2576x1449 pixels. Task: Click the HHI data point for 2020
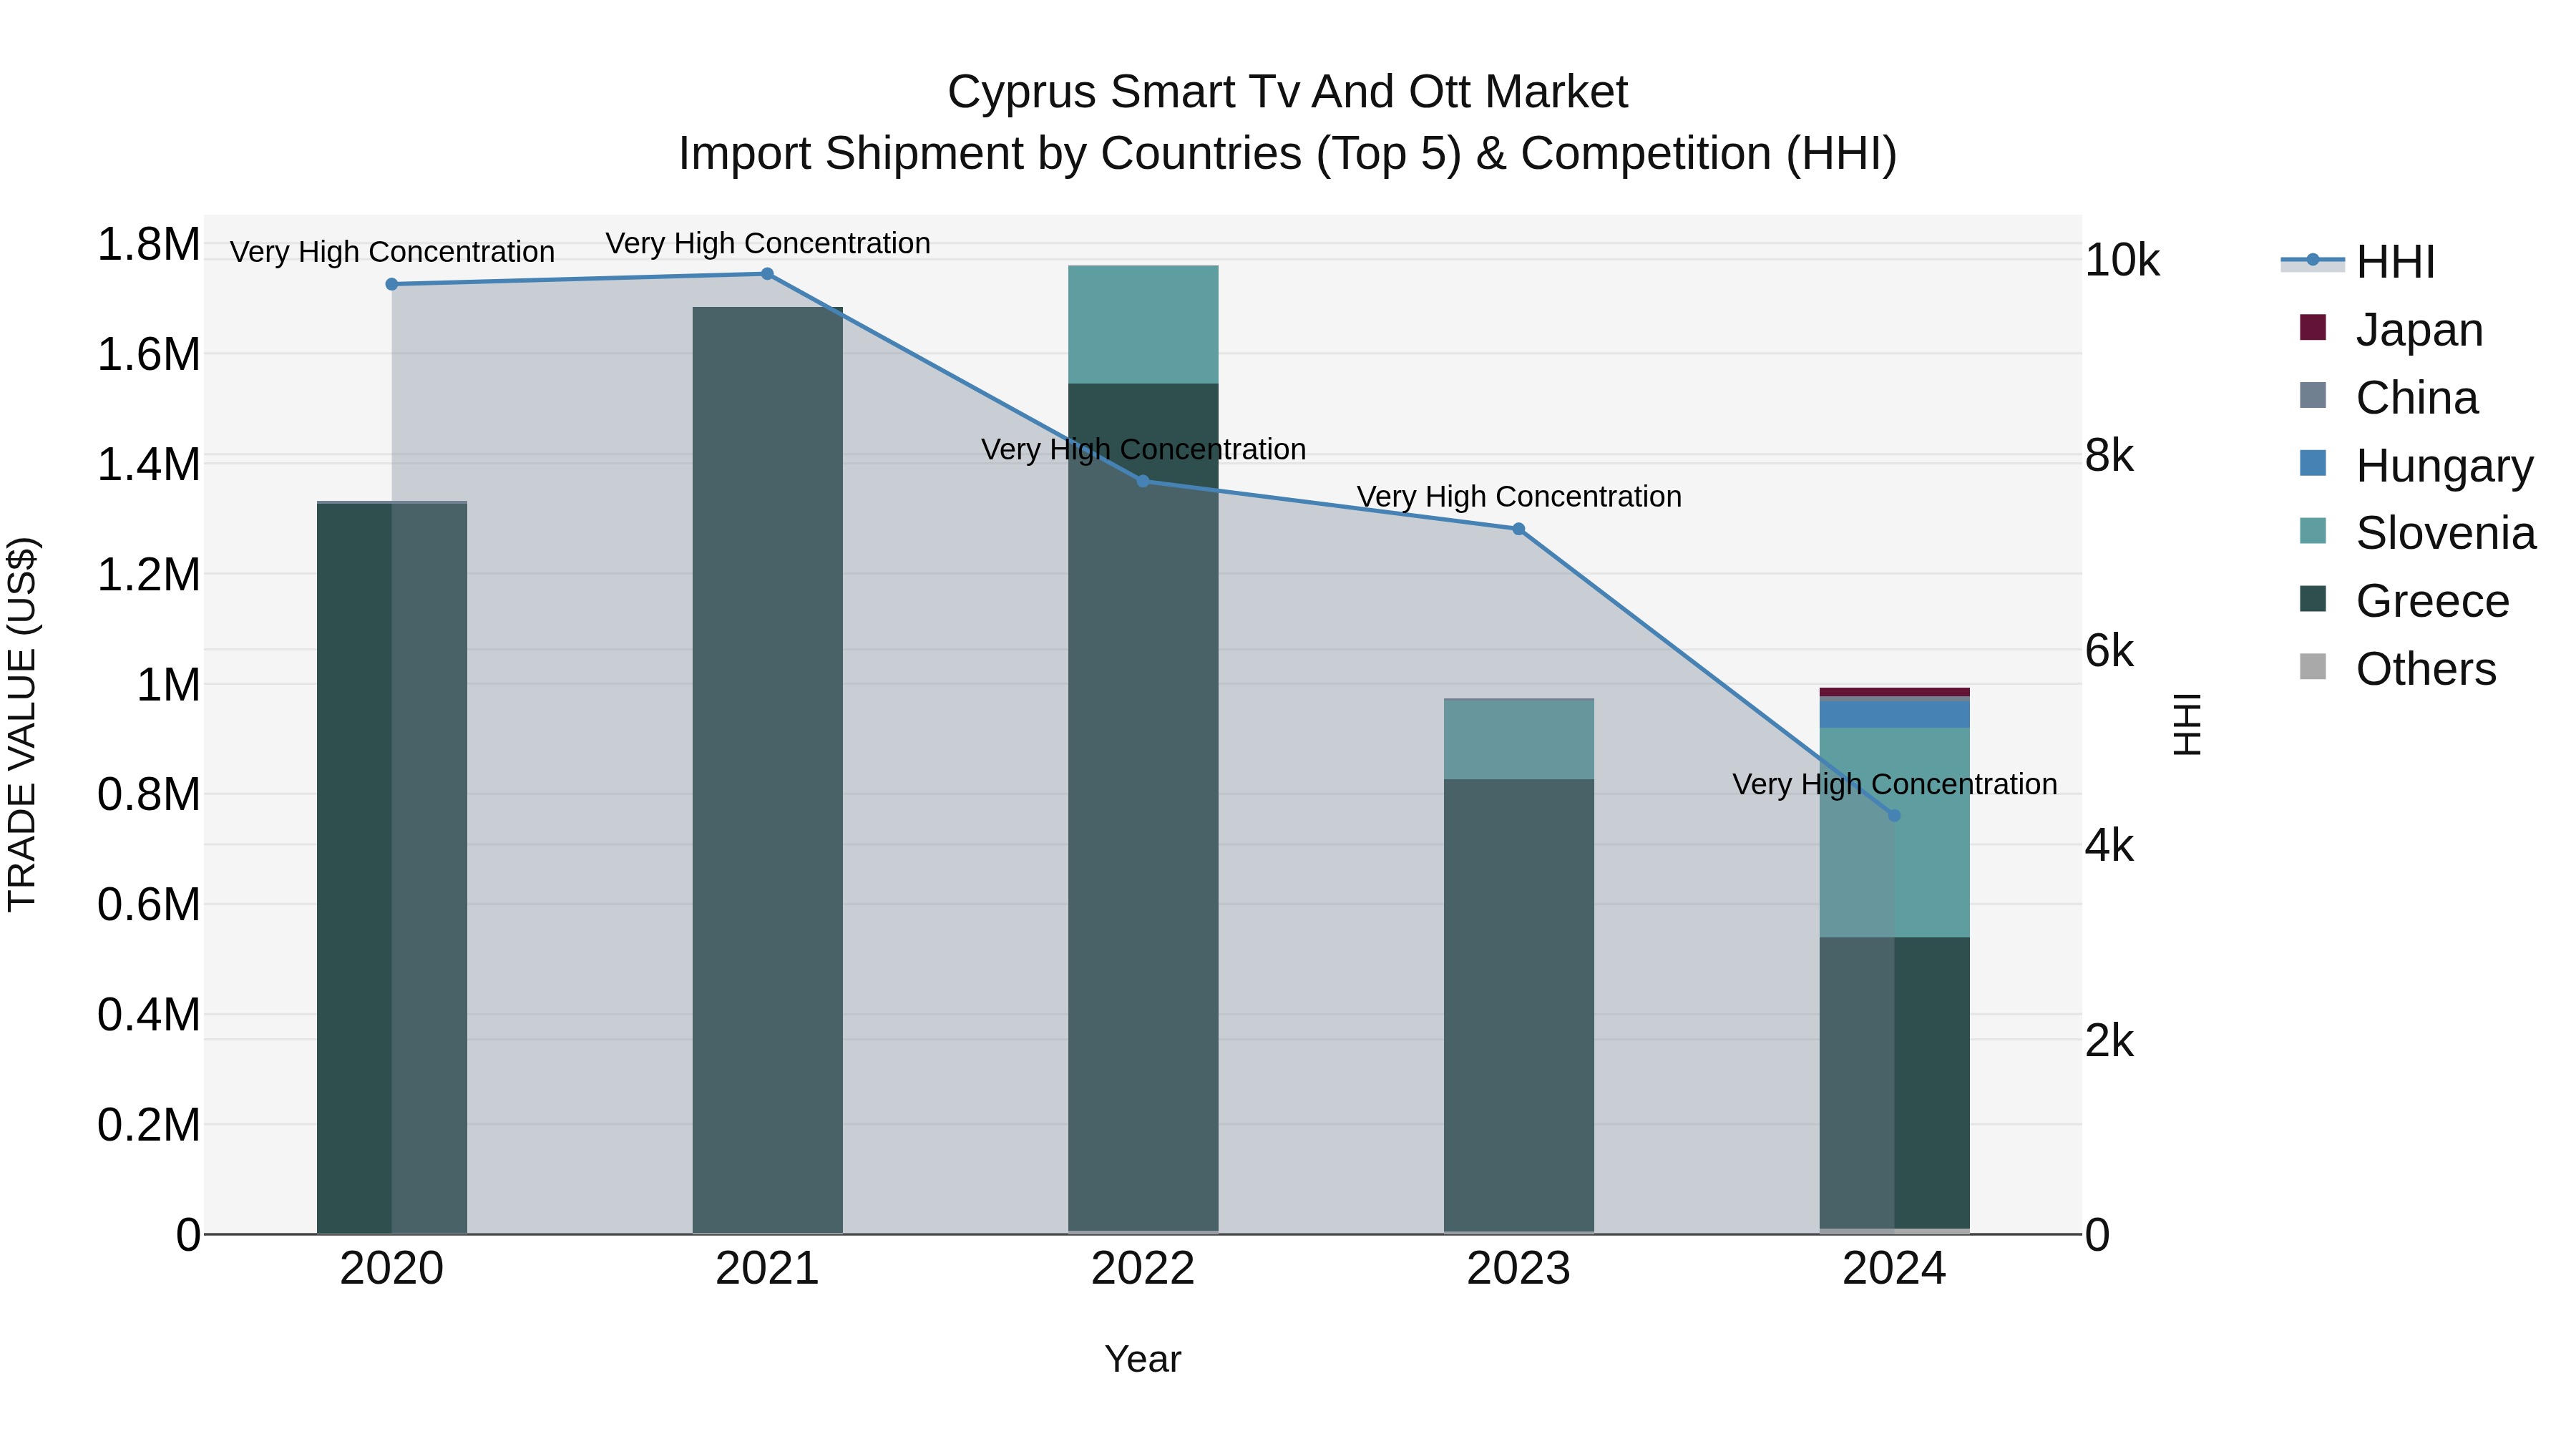(x=392, y=284)
